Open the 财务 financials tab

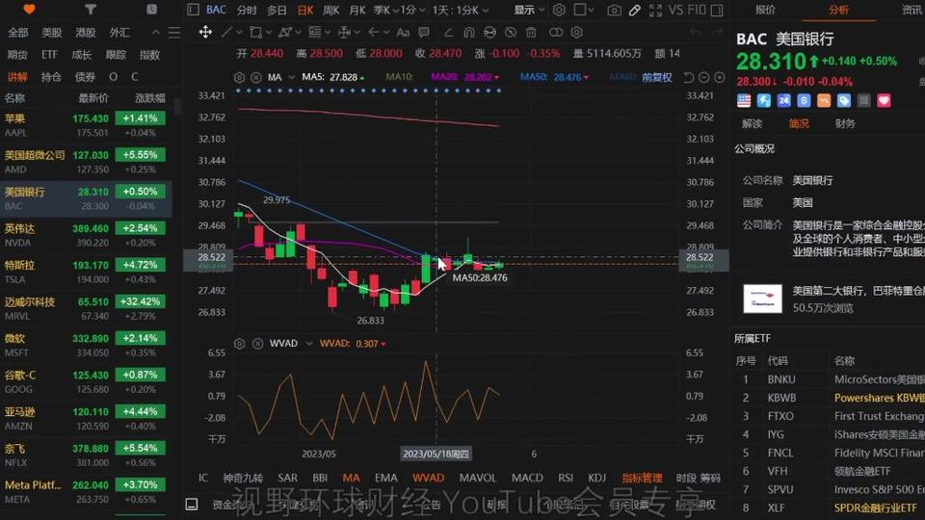tap(845, 123)
